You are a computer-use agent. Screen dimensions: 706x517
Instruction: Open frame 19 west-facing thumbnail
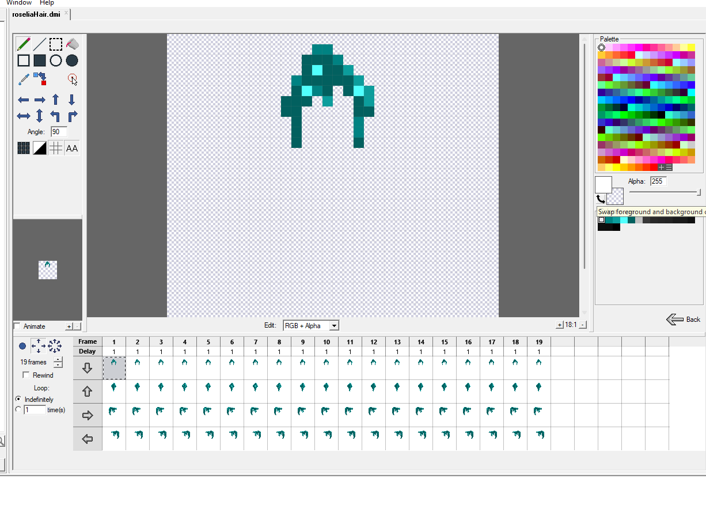[x=539, y=439]
